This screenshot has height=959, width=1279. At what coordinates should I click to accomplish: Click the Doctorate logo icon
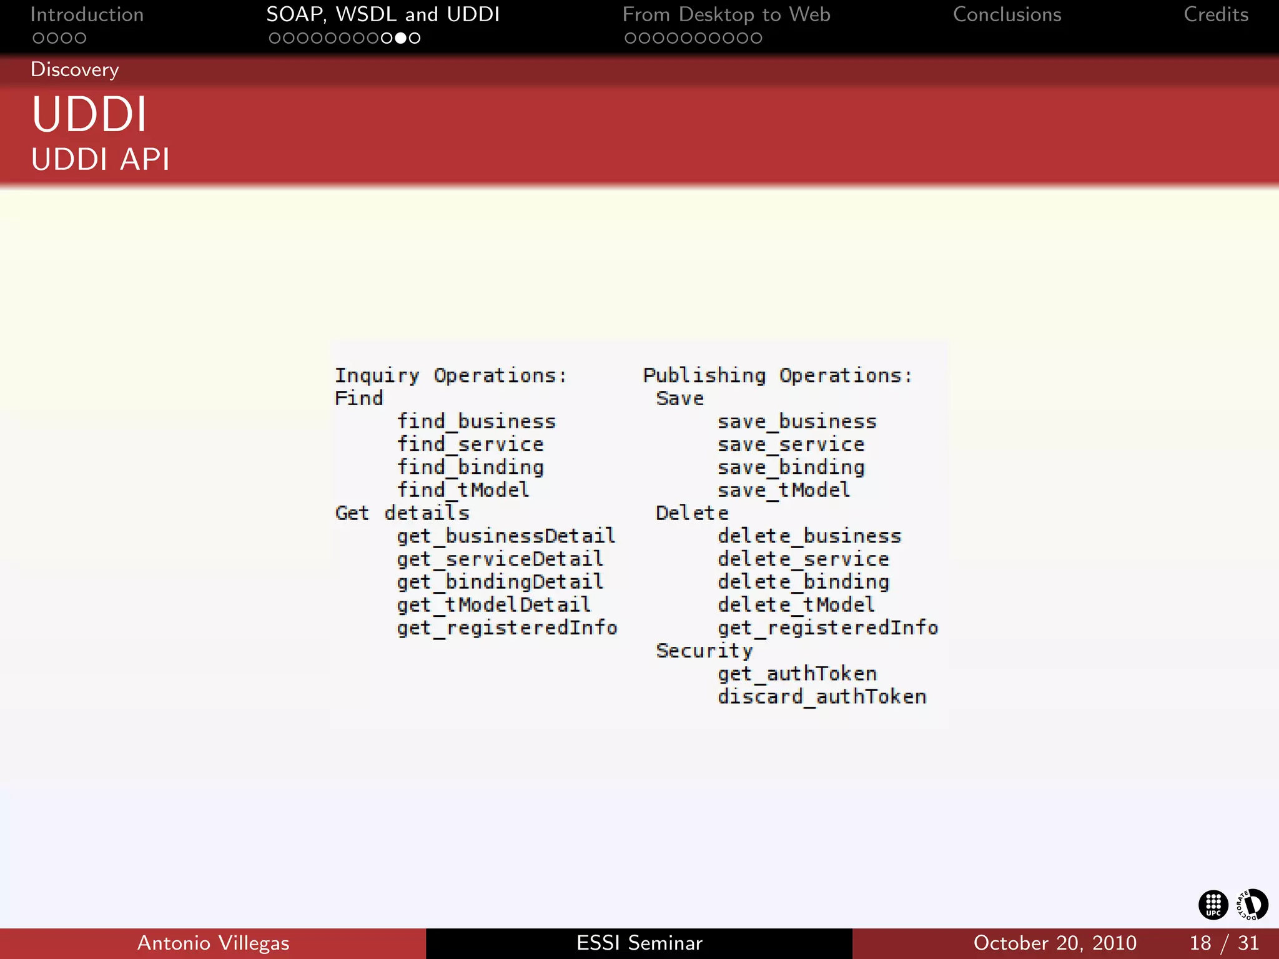(x=1253, y=905)
